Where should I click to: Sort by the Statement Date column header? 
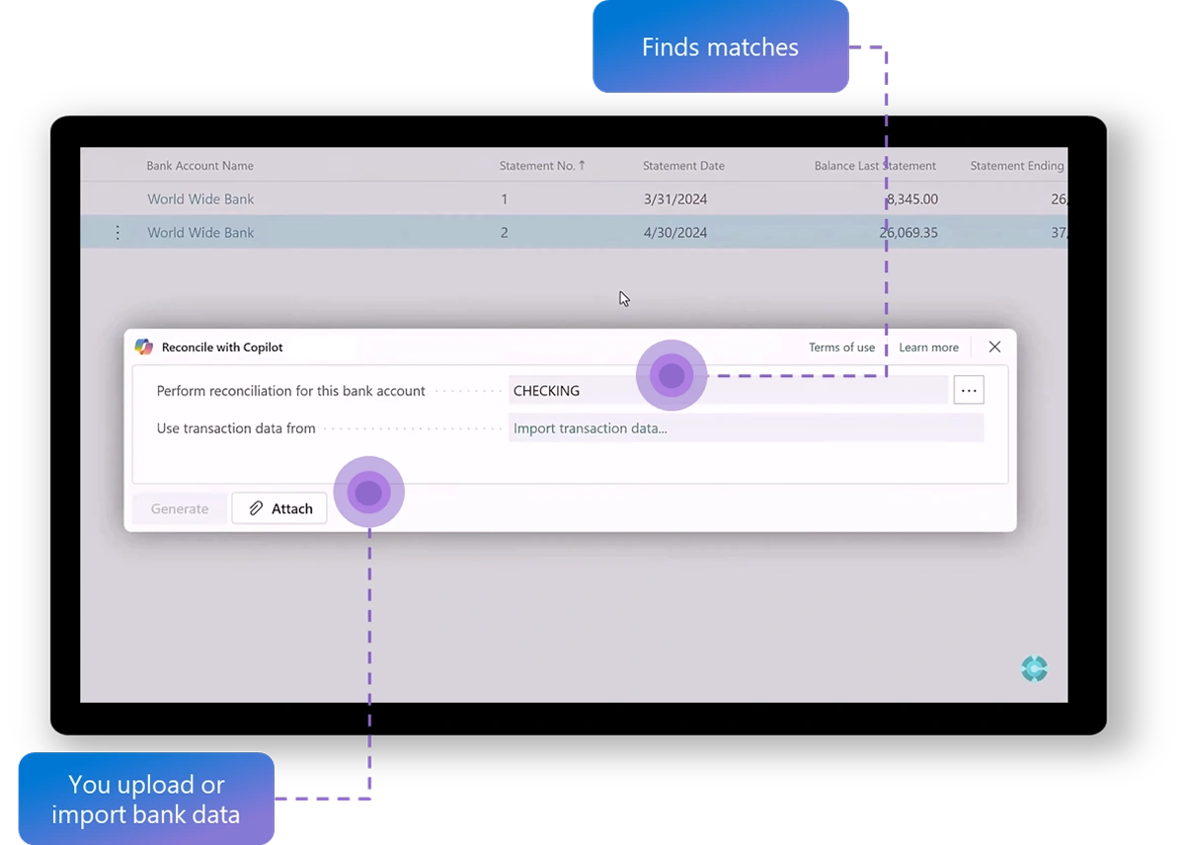683,165
